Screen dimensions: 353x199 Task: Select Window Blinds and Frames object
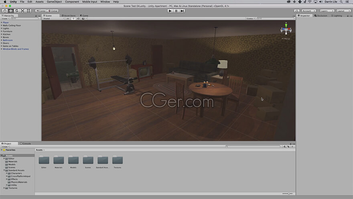coord(16,49)
